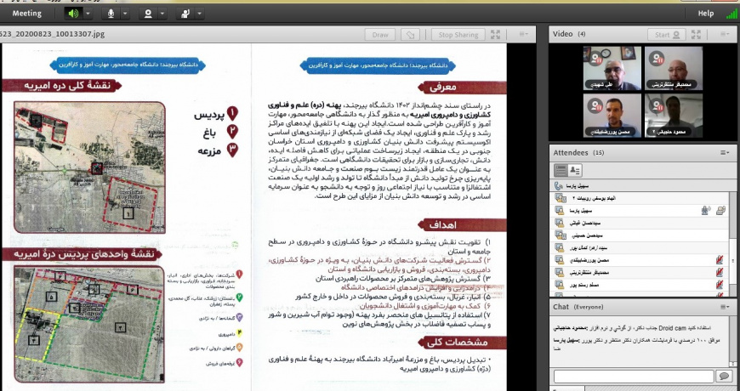Click the Video pod full screen icon
The image size is (740, 391).
pos(696,35)
